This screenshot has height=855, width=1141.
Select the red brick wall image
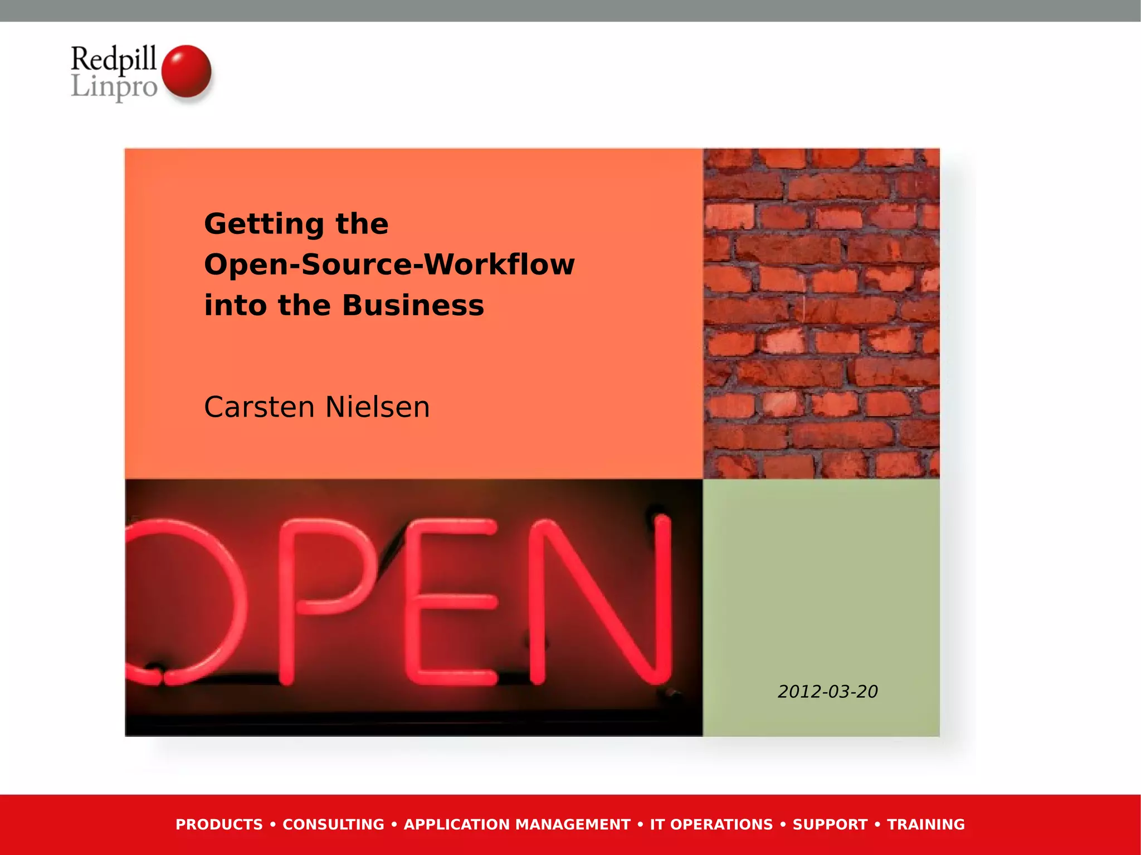click(821, 313)
